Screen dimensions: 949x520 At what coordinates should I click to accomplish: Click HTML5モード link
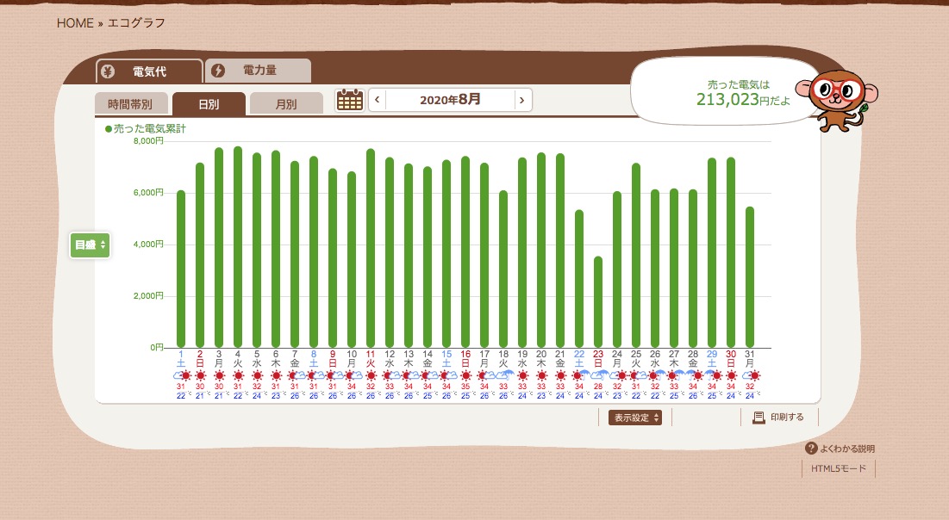pyautogui.click(x=839, y=468)
